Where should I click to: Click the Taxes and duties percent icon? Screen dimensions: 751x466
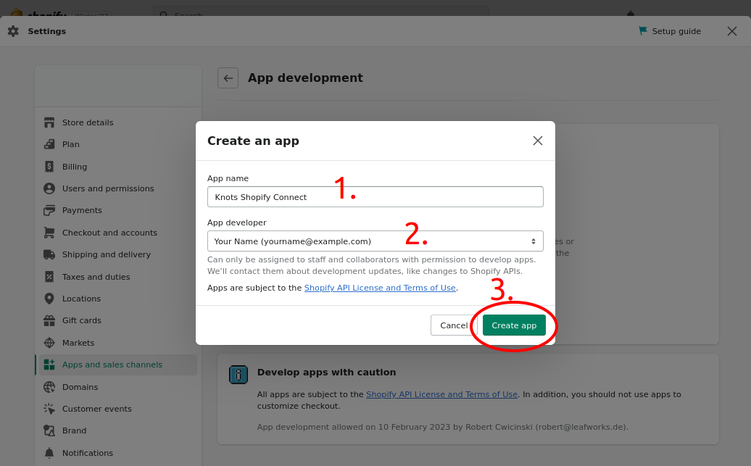point(49,277)
